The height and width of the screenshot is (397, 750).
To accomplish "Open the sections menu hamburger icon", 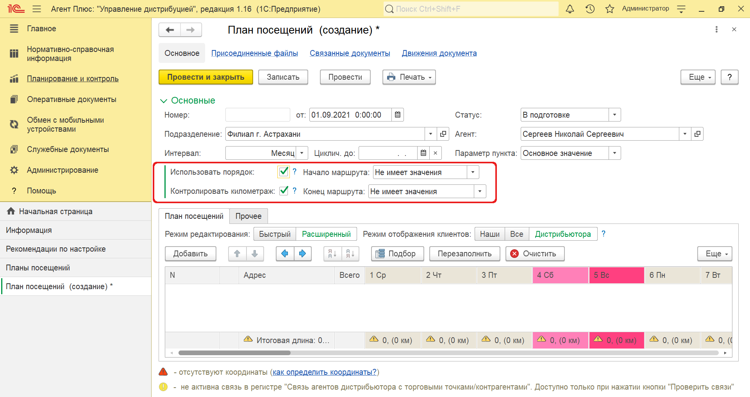I will (37, 9).
